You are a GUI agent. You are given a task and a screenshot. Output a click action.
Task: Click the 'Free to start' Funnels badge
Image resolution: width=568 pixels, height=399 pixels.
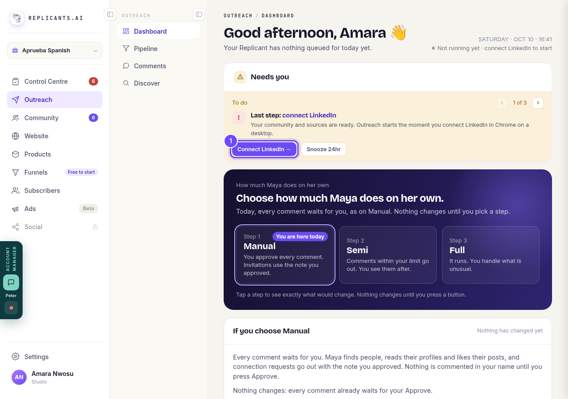(81, 172)
